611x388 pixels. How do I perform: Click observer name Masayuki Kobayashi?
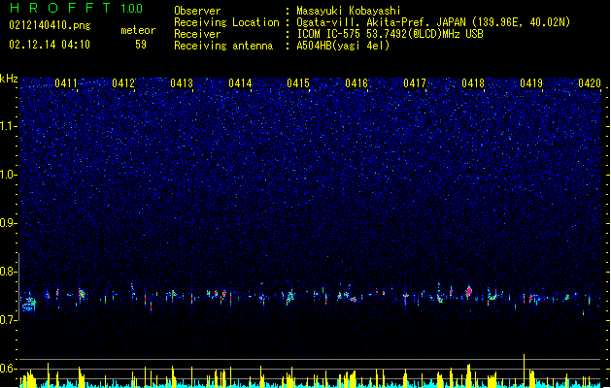click(349, 11)
